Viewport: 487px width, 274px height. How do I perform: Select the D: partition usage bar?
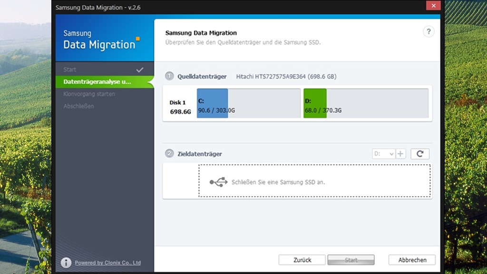[x=366, y=103]
